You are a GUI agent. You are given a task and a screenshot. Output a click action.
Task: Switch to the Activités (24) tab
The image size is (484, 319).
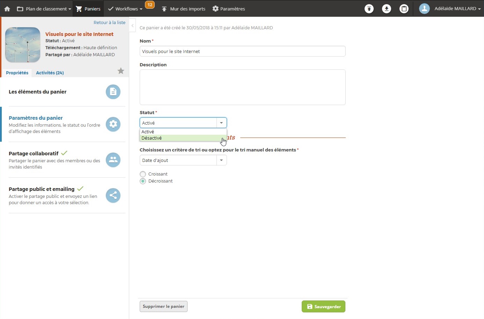tap(50, 73)
